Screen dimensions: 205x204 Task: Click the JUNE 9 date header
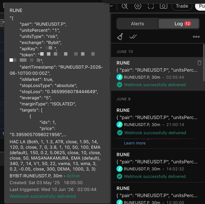click(123, 99)
